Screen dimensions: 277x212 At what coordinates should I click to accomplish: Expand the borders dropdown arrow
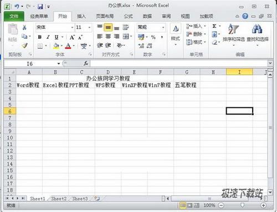[x=46, y=46]
